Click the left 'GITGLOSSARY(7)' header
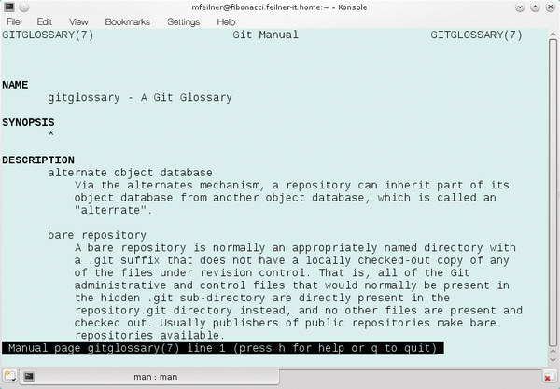Viewport: 560px width, 389px height. click(48, 35)
